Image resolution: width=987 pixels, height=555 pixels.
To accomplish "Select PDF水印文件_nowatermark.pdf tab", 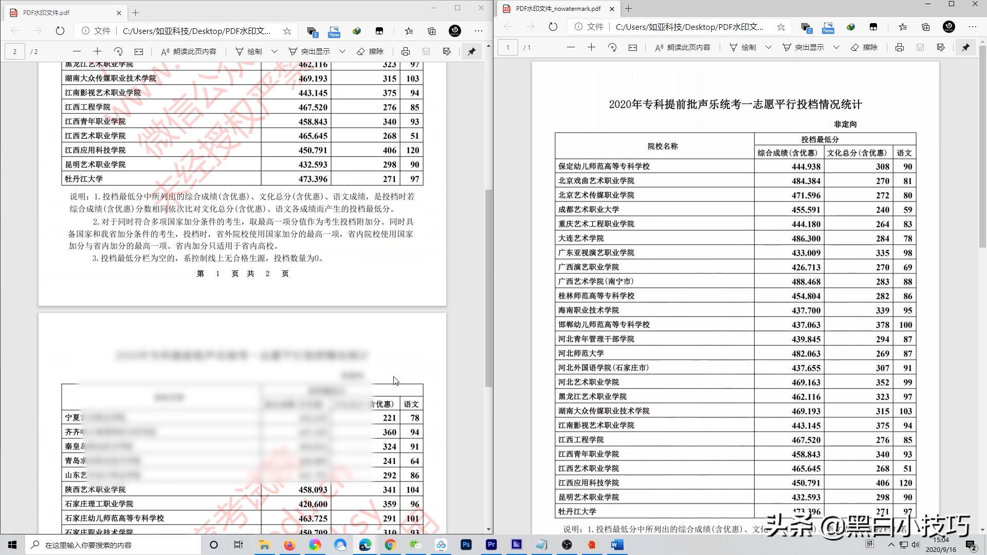I will point(558,8).
